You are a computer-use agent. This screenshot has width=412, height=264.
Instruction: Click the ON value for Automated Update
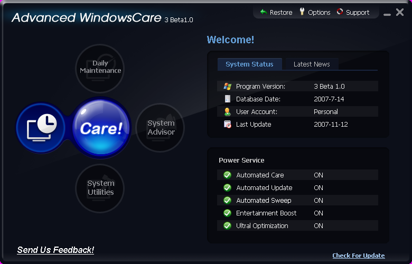click(x=319, y=187)
